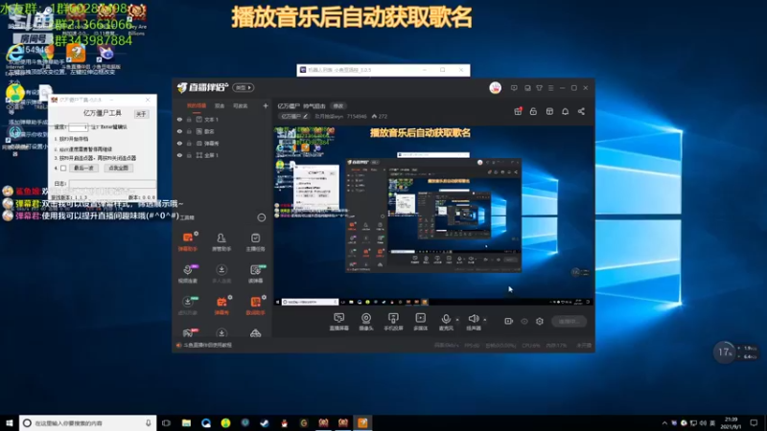Add 摄像头 camera source
This screenshot has height=431, width=767.
[x=366, y=322]
